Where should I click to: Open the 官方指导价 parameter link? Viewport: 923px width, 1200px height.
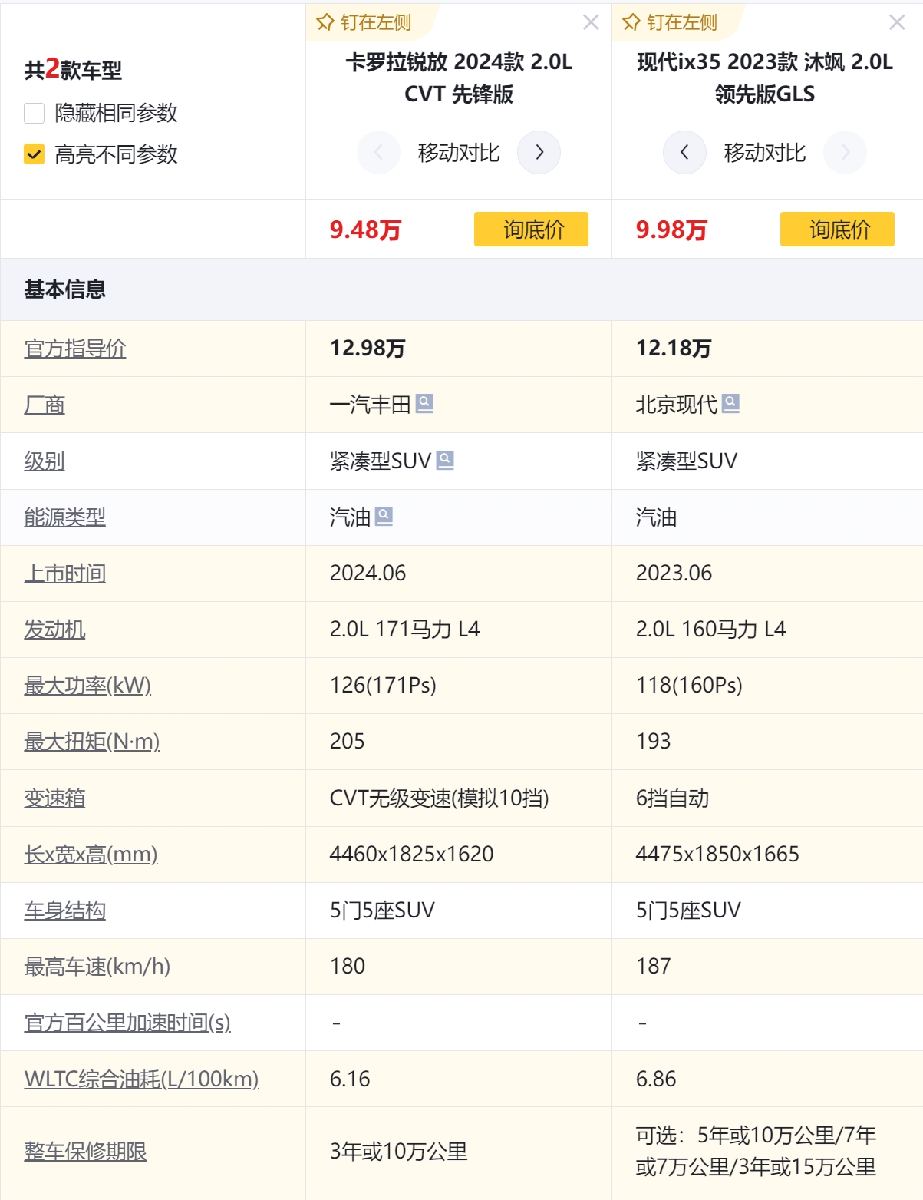[x=75, y=348]
